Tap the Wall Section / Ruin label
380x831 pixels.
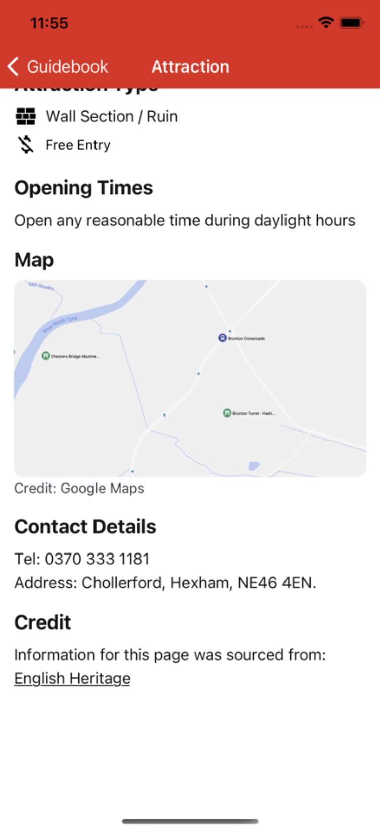[x=112, y=116]
